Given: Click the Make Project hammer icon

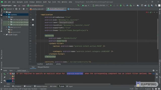Looking at the screenshot, I should pos(78,5).
